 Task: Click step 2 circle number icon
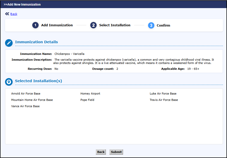pyautogui.click(x=93, y=25)
